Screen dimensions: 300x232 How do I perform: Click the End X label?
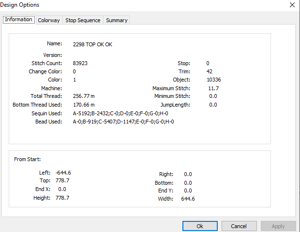tap(43, 189)
